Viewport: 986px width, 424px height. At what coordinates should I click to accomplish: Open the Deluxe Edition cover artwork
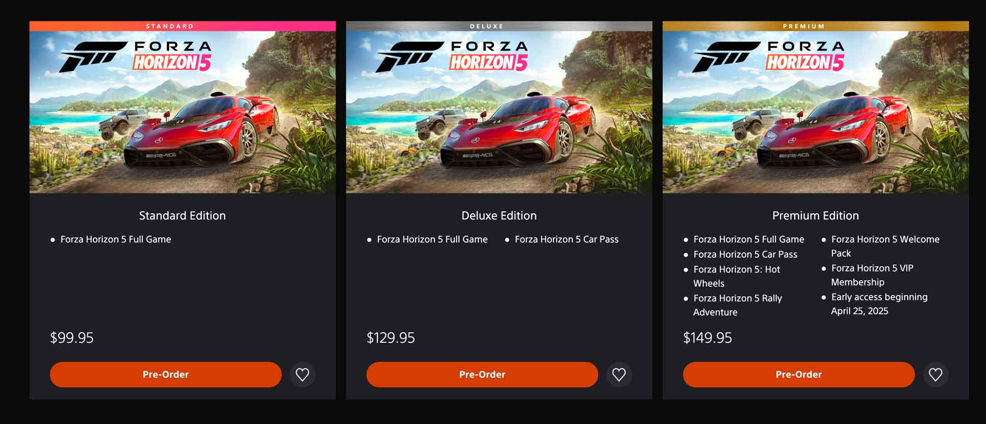click(499, 112)
